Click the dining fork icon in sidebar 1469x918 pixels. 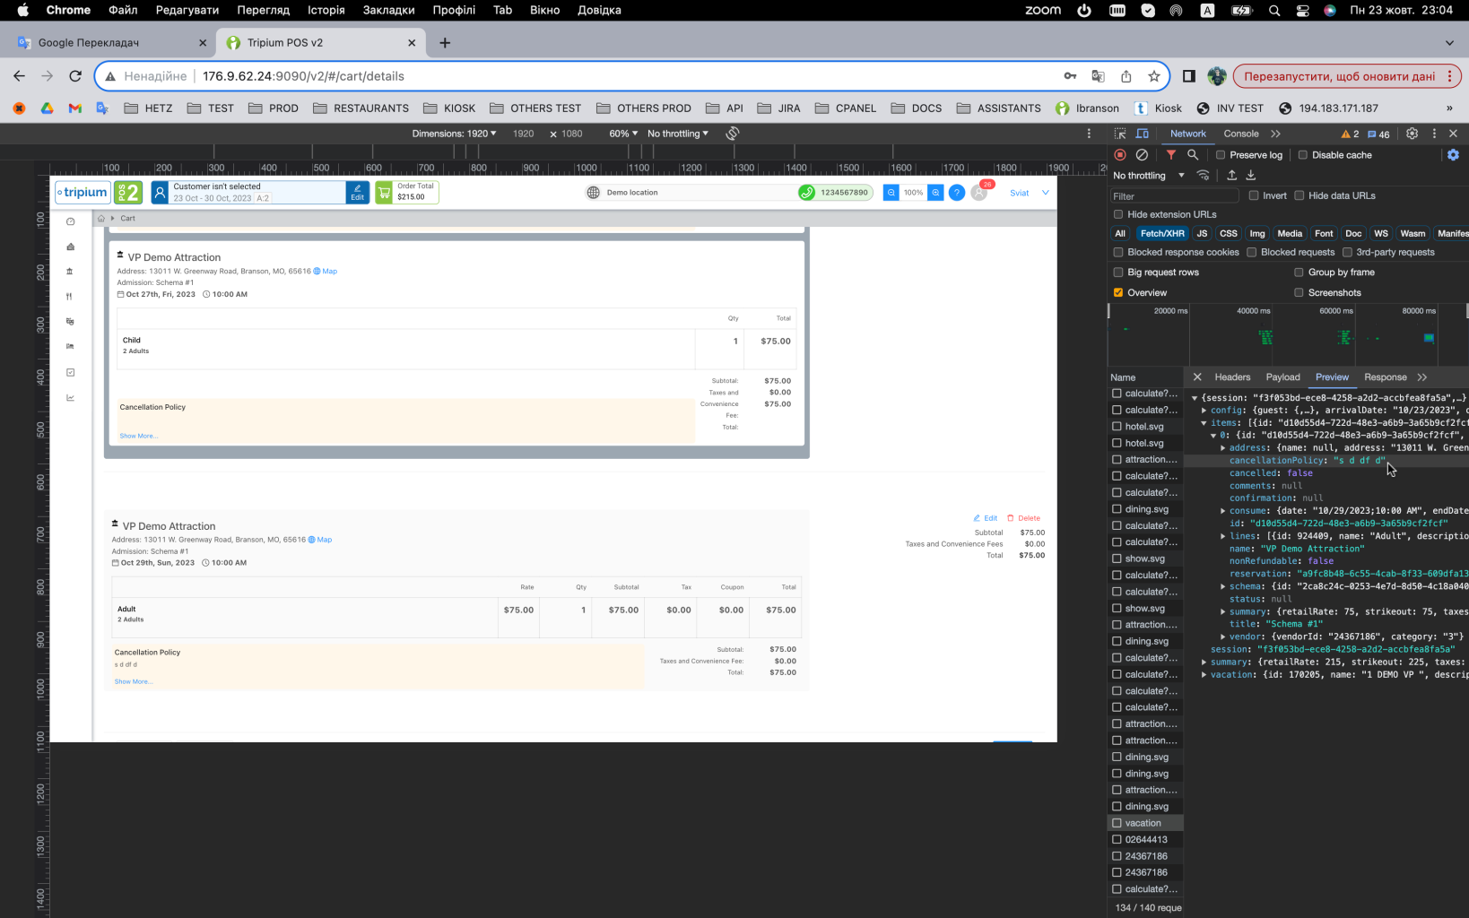tap(70, 297)
